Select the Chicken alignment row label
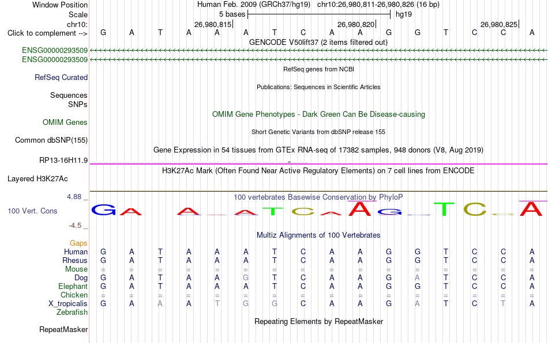This screenshot has height=343, width=548. [x=74, y=295]
